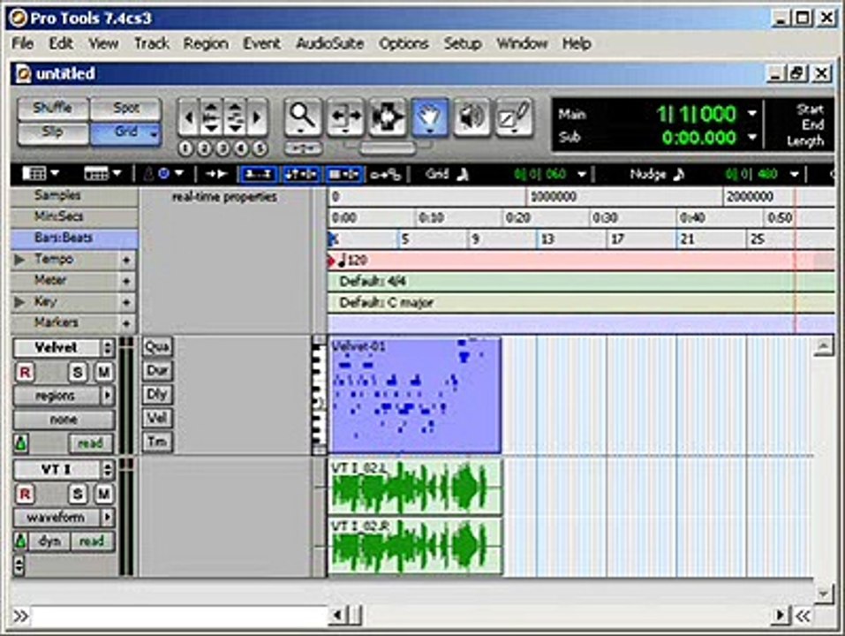Recall zoom preset 3
The image size is (845, 636).
click(223, 148)
